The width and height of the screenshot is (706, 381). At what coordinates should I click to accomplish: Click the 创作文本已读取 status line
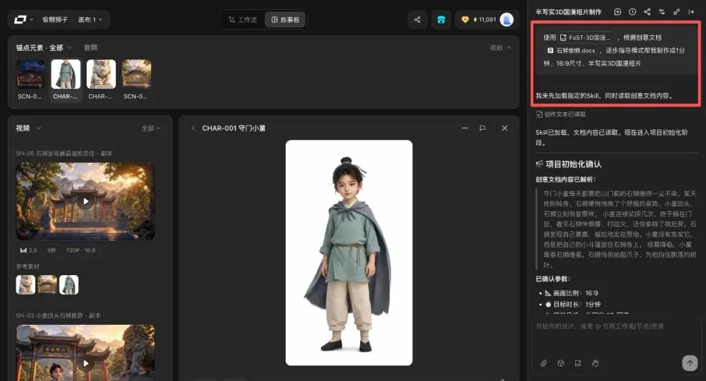pyautogui.click(x=561, y=114)
